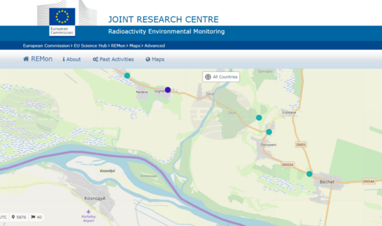Click the UTC time indicator
The height and width of the screenshot is (226, 382).
(x=4, y=217)
